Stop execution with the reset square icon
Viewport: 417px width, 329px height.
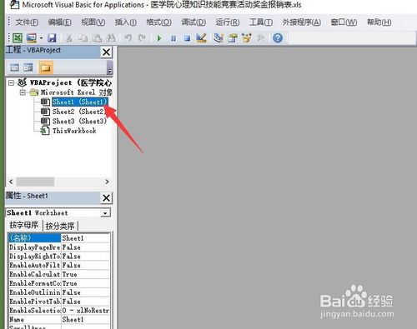pos(187,38)
